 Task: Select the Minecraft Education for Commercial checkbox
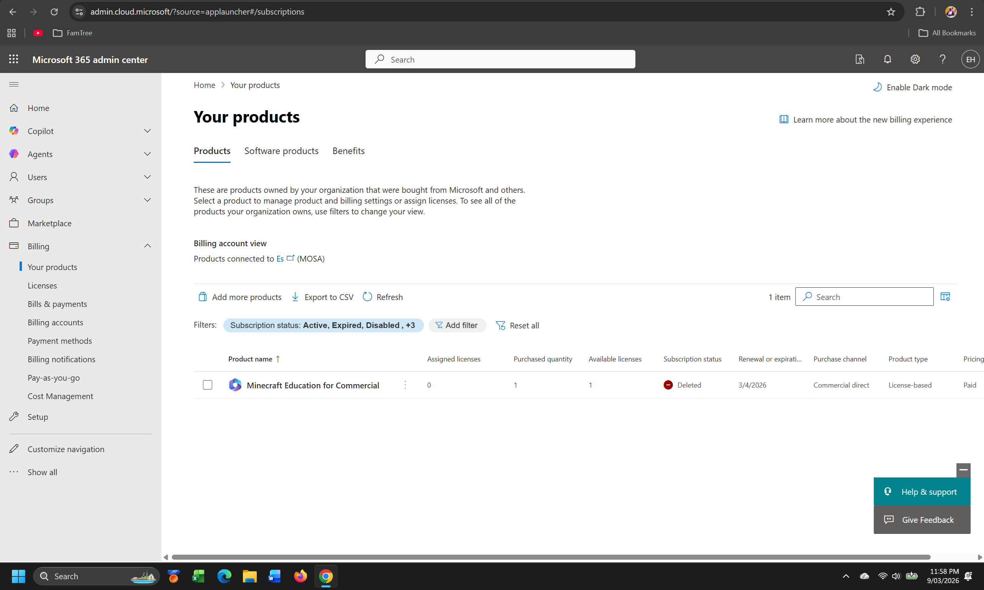(x=207, y=385)
